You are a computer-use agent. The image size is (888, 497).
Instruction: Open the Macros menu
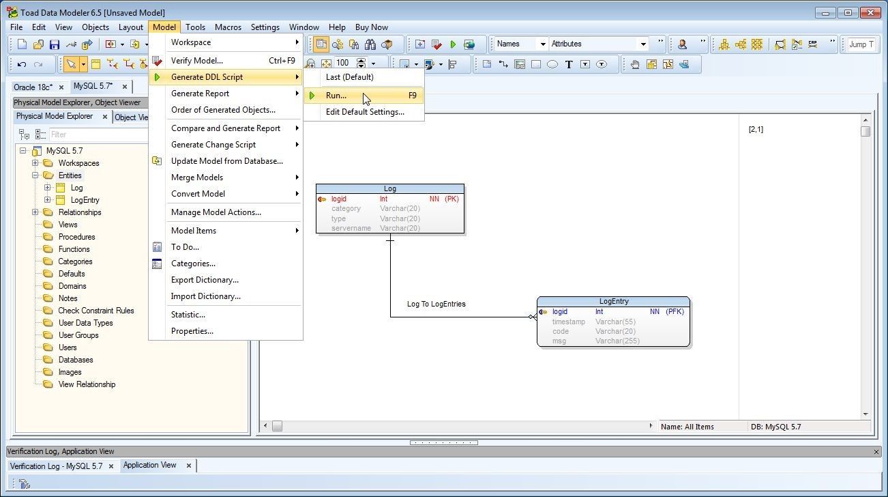228,27
